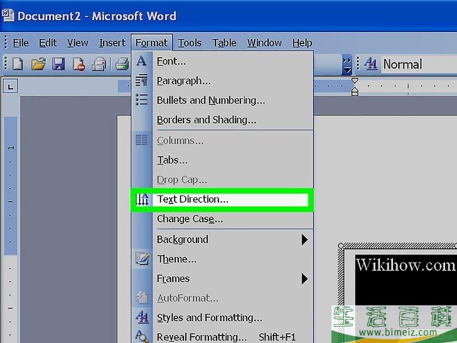Open Styles and Formatting... entry
The height and width of the screenshot is (343, 457).
click(222, 318)
